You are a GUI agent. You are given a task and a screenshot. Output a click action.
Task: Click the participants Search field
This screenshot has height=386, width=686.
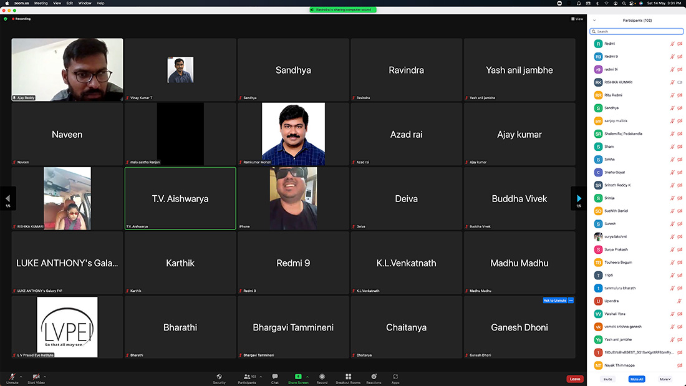coord(636,31)
